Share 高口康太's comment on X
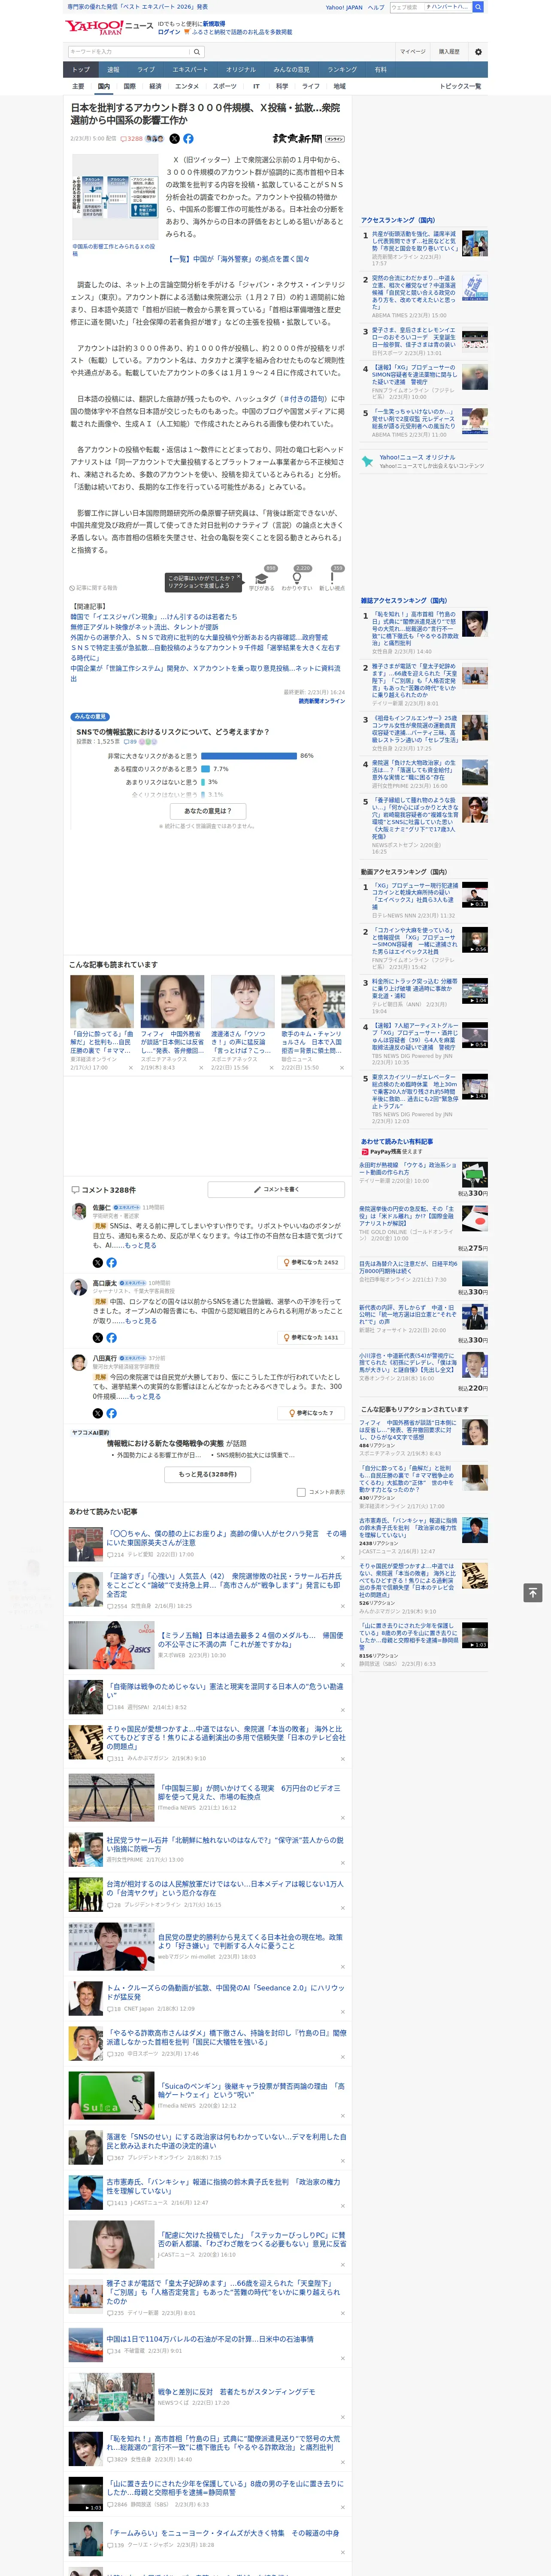This screenshot has height=2576, width=551. point(98,1337)
